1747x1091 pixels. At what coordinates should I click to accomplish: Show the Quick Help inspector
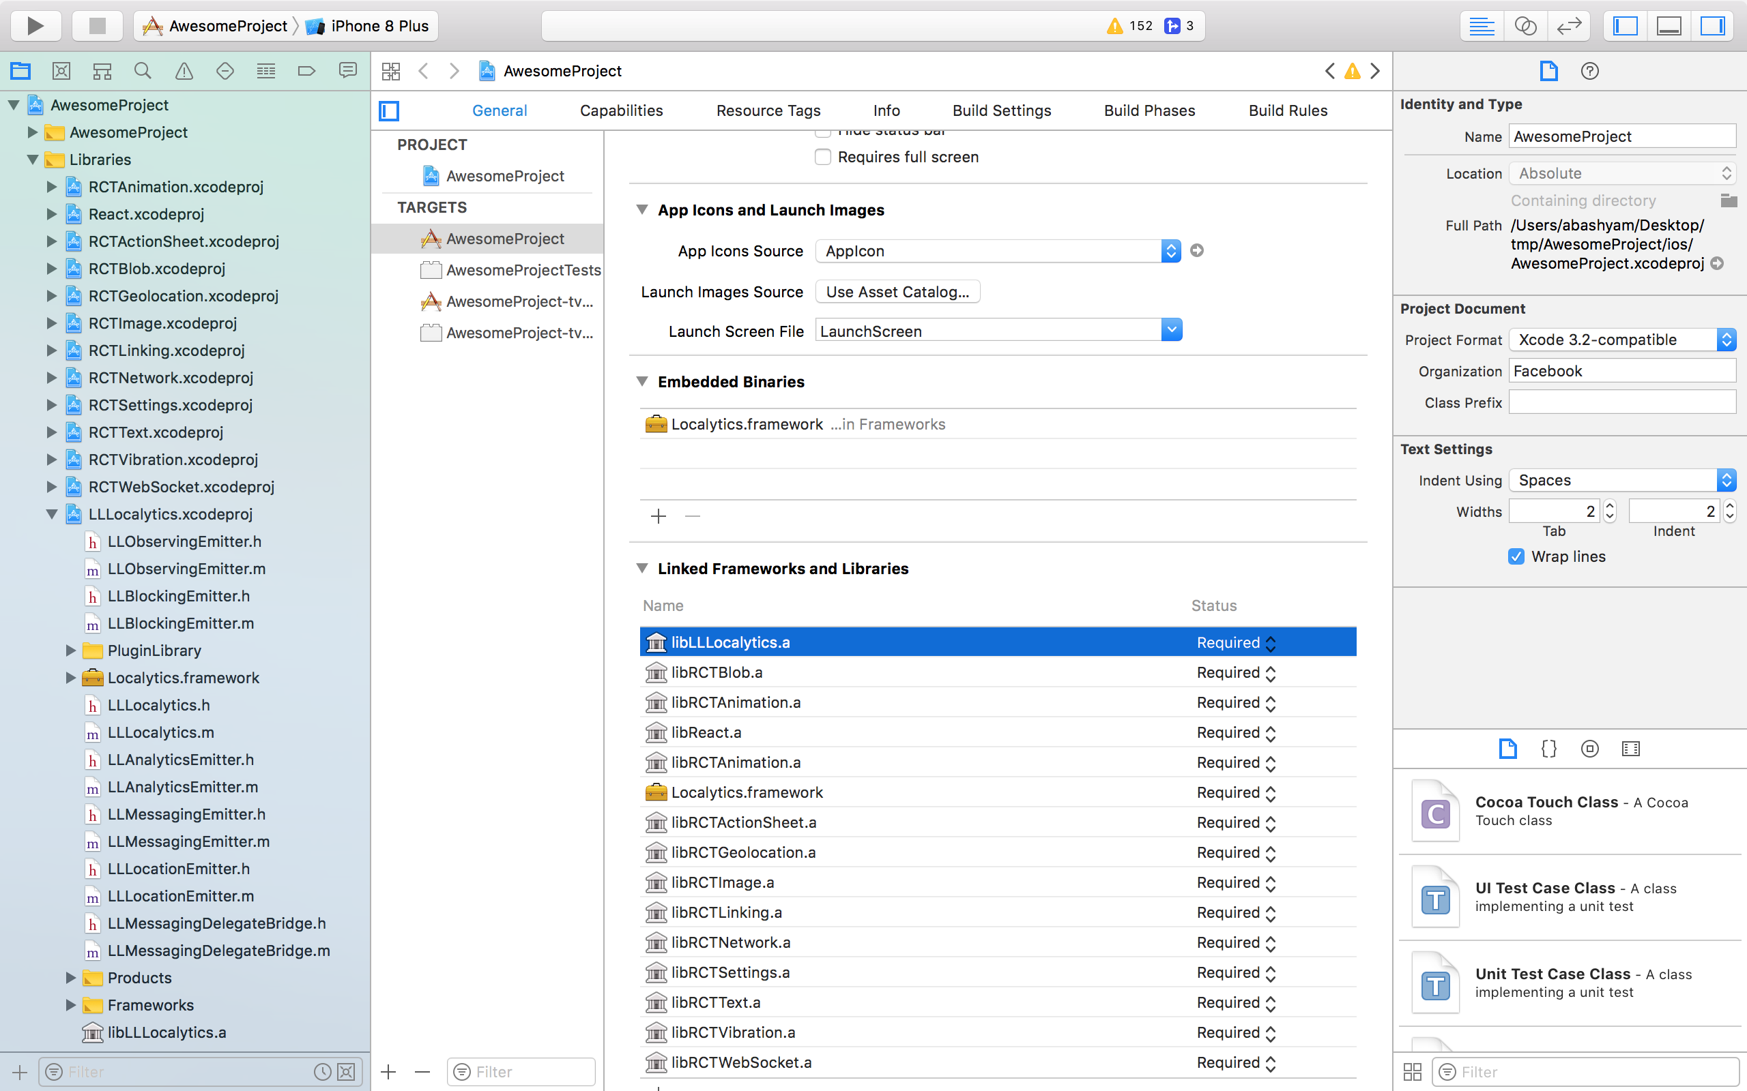pos(1589,71)
